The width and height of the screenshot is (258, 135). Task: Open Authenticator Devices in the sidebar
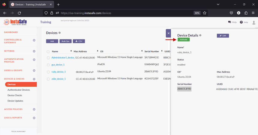[x=19, y=90]
